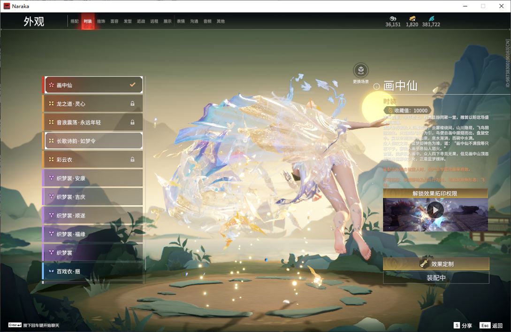Image resolution: width=511 pixels, height=332 pixels.
Task: Click the 解锁效果拓印权限 banner header
Action: (435, 193)
